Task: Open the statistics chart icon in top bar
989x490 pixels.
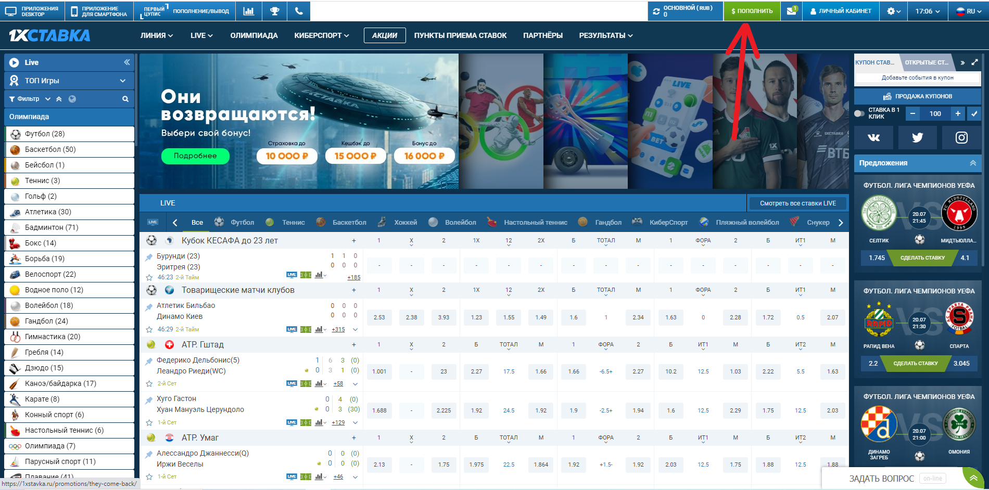Action: pos(249,11)
